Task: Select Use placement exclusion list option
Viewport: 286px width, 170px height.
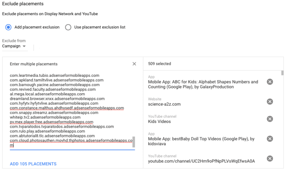Action: click(68, 27)
